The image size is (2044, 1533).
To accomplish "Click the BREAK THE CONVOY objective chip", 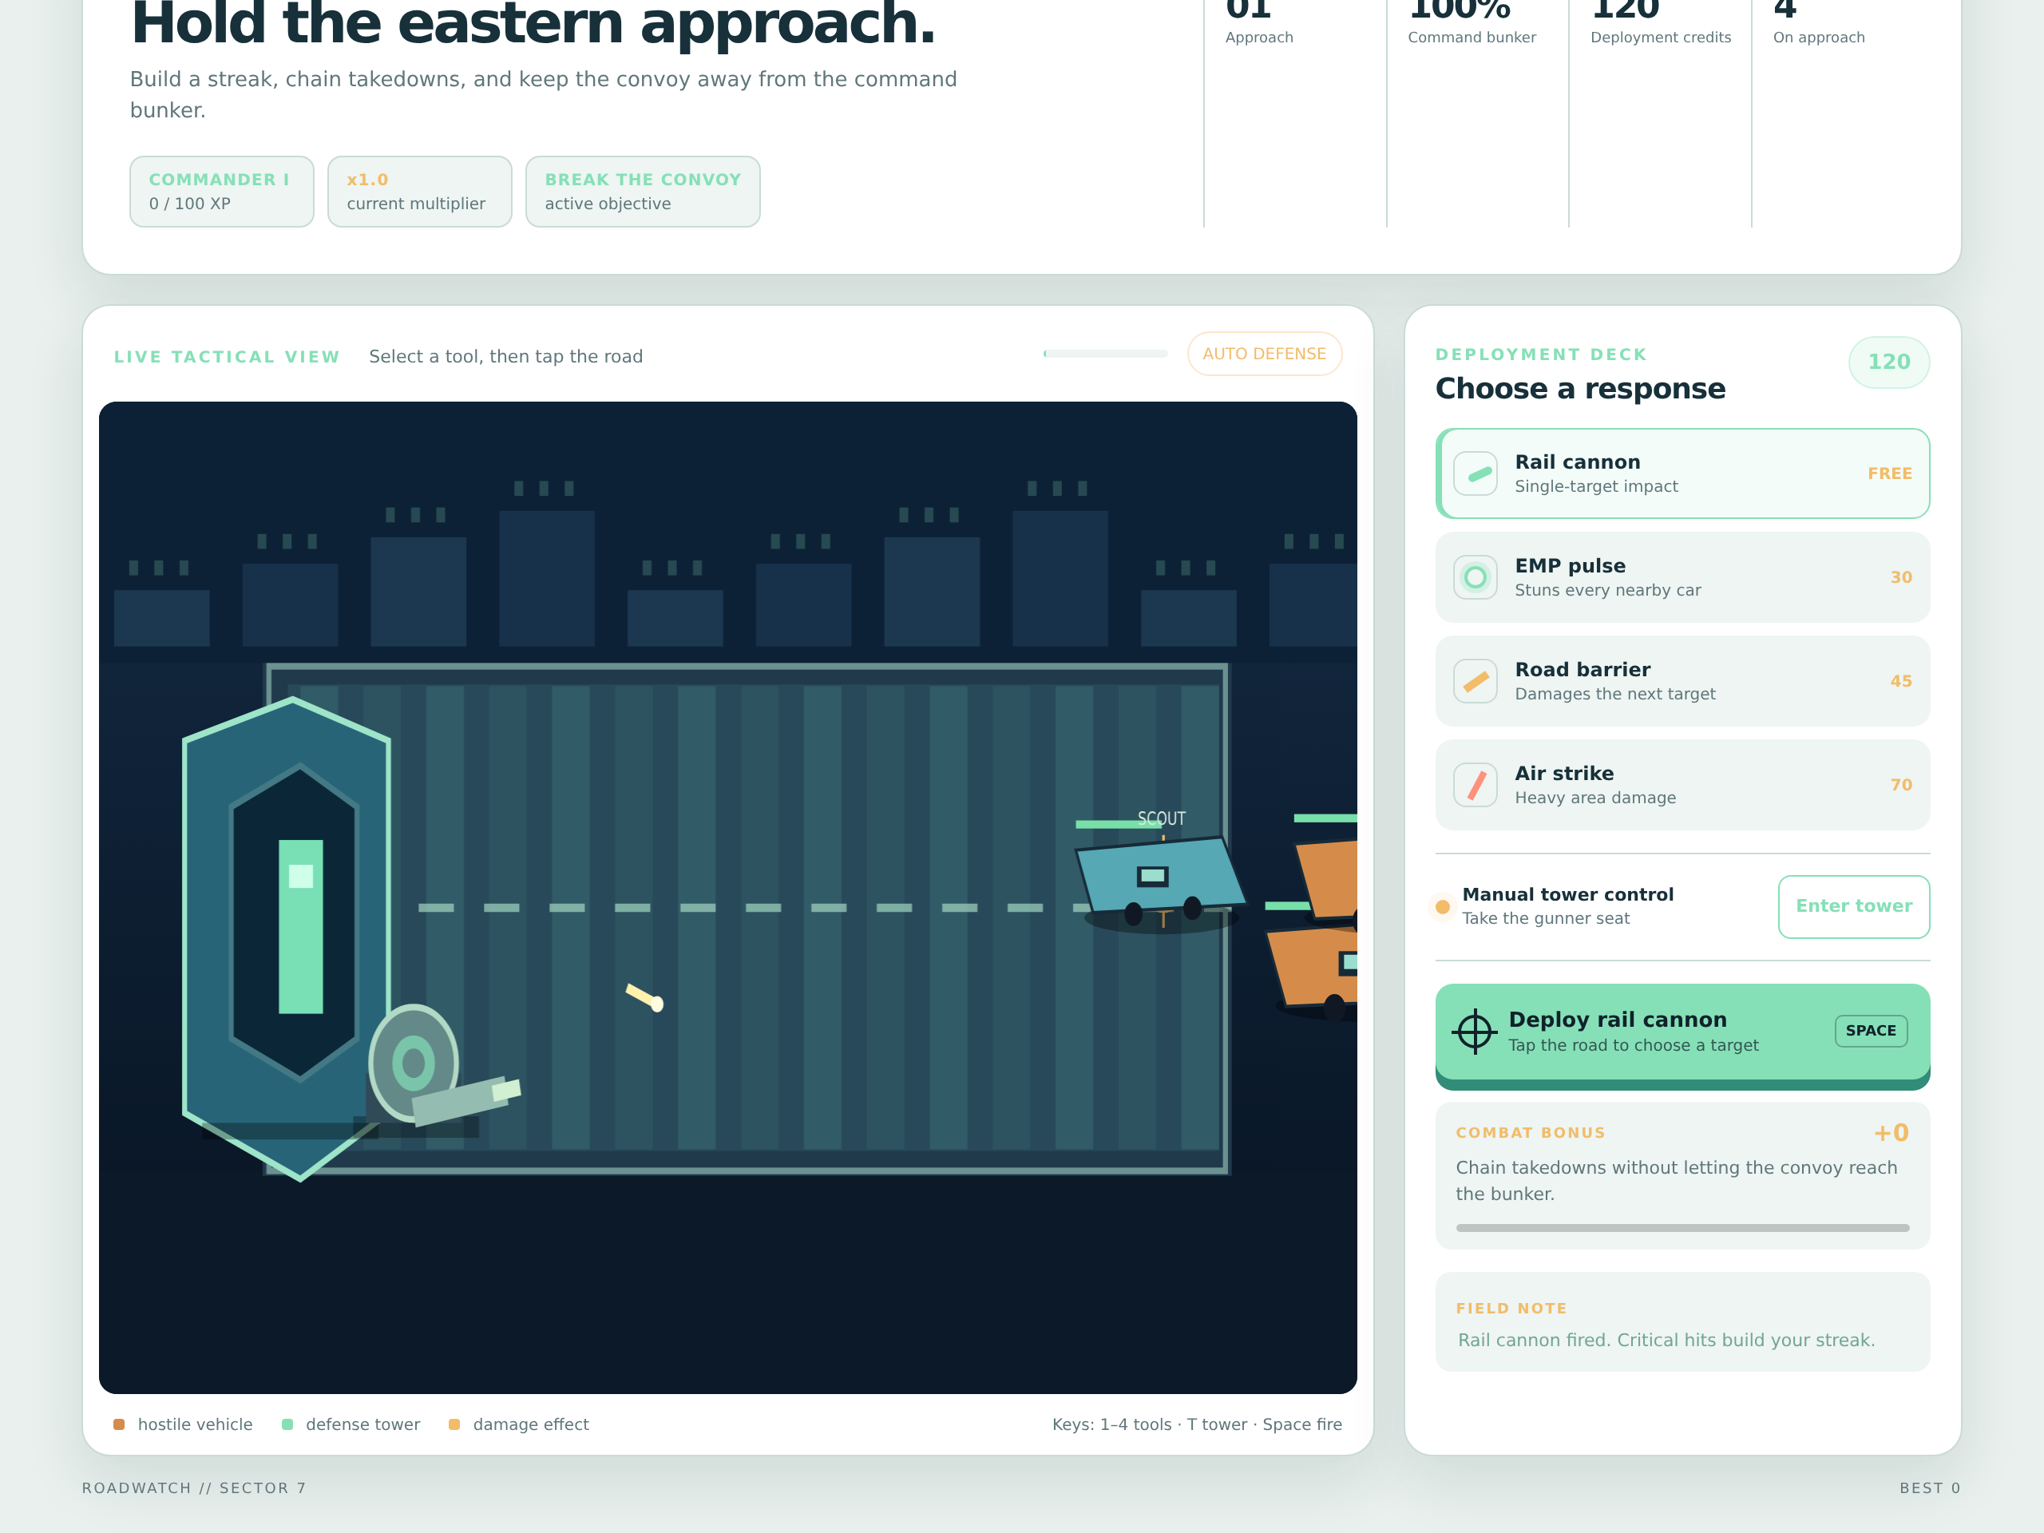I will click(643, 192).
